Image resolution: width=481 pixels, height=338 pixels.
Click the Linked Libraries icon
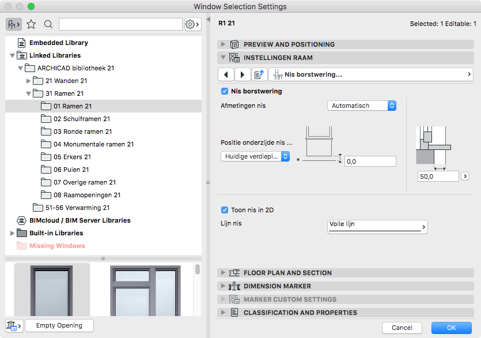click(x=22, y=55)
